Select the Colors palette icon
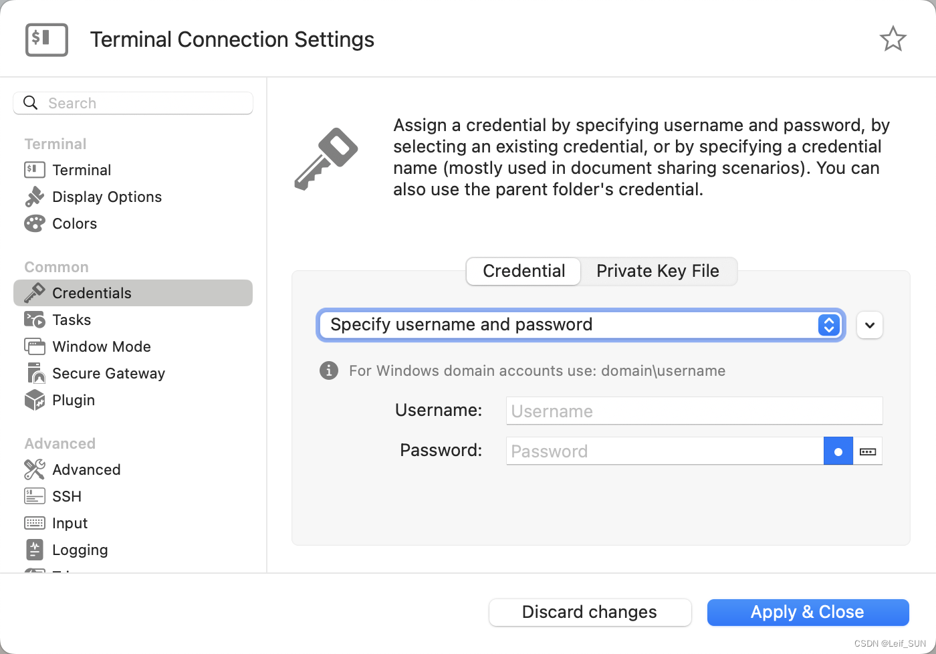This screenshot has width=936, height=654. click(35, 223)
